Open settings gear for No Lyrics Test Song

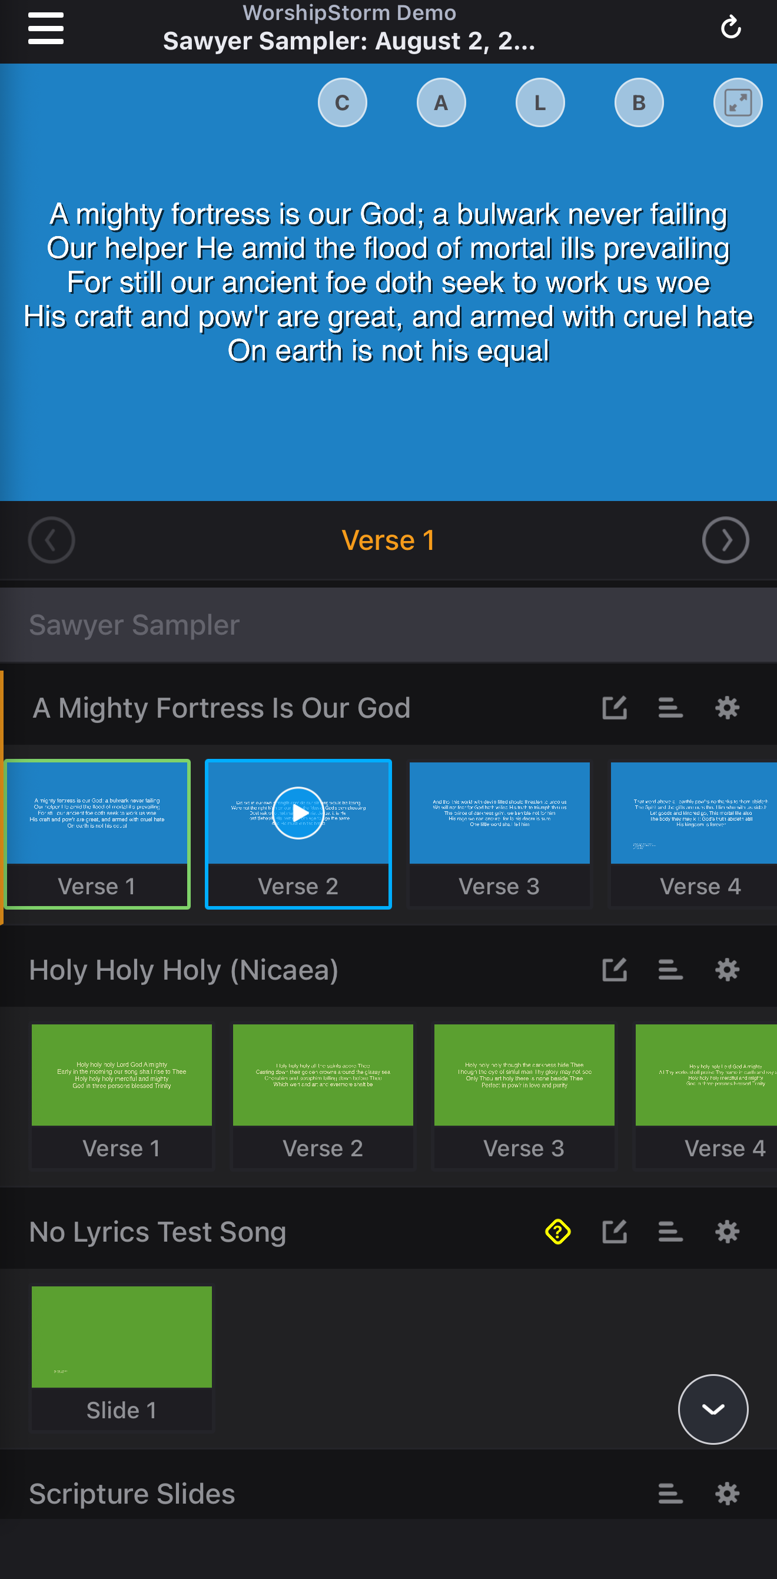pyautogui.click(x=728, y=1232)
